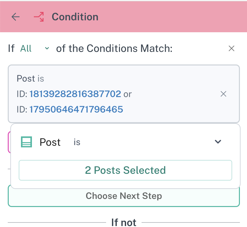Close the conditions match group with X
Screen dimensions: 247x227
231,48
